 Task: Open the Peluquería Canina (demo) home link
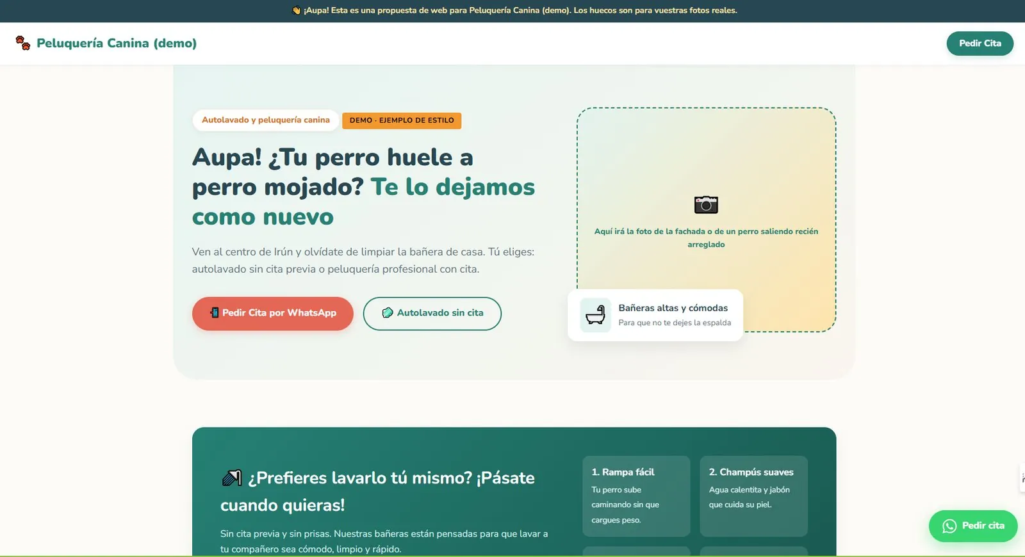(x=106, y=43)
